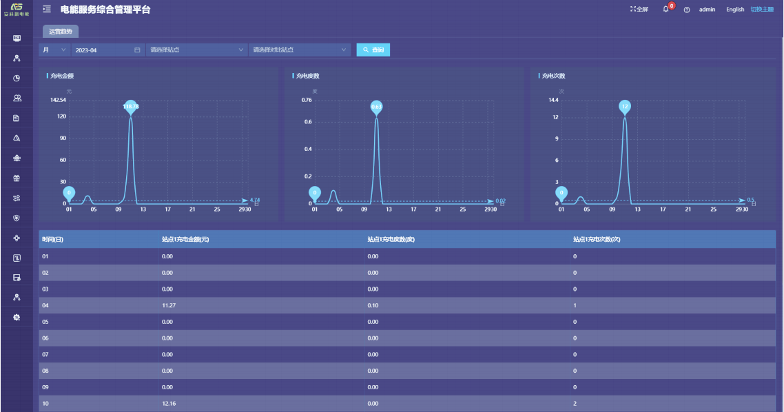Expand the 请选择站点 station dropdown
The image size is (784, 412).
click(x=197, y=50)
